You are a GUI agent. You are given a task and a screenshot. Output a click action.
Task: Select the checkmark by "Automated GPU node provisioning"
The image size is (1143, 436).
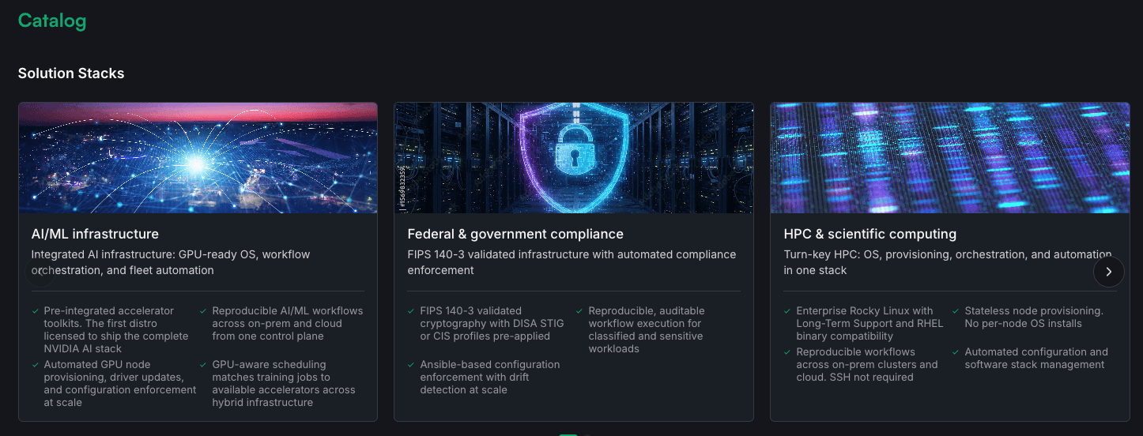(x=36, y=365)
